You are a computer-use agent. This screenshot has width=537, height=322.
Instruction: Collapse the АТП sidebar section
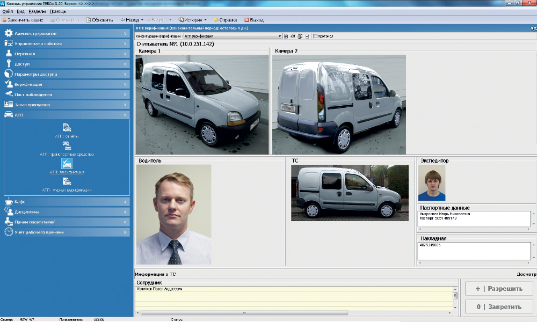point(67,115)
